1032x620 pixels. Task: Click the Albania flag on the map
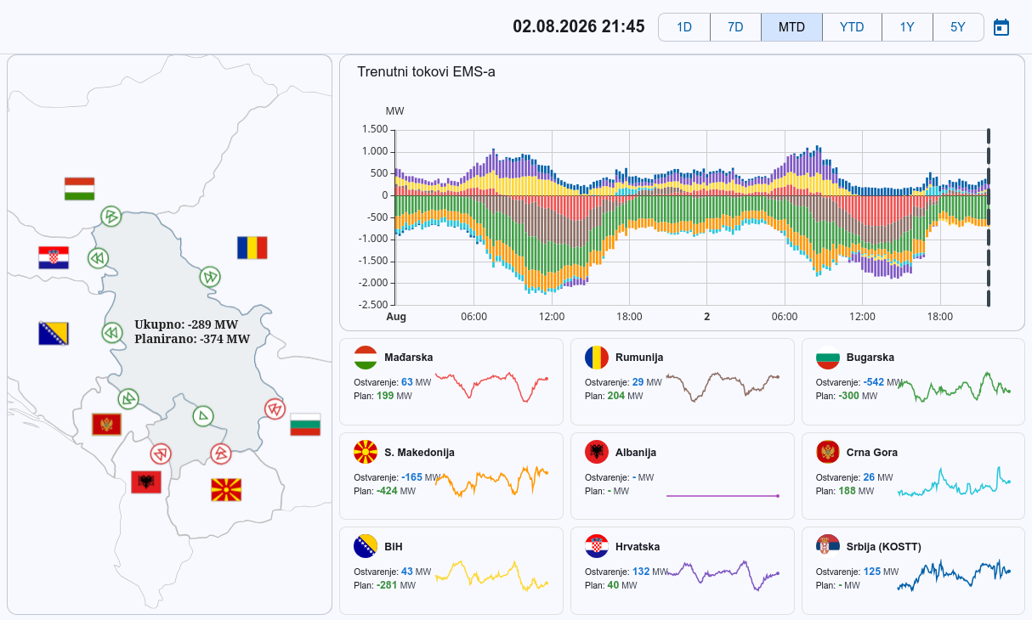[x=145, y=482]
